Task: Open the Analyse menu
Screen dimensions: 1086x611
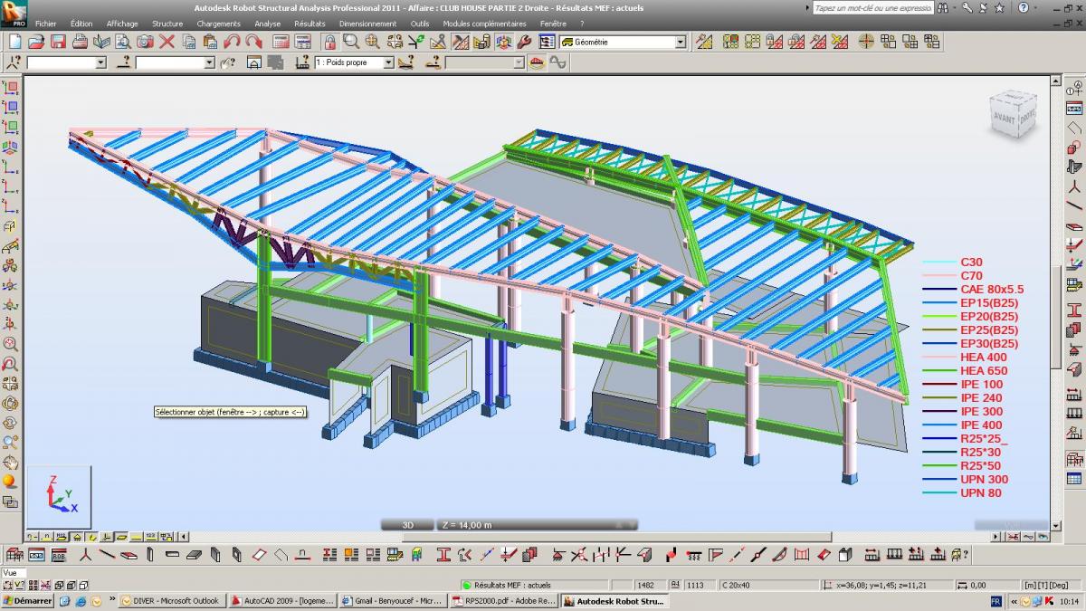Action: pos(268,24)
